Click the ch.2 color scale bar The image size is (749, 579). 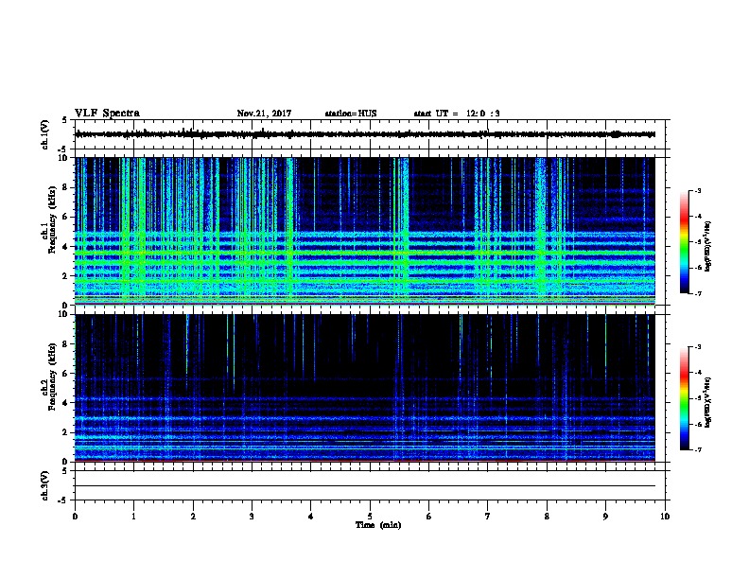tap(685, 398)
